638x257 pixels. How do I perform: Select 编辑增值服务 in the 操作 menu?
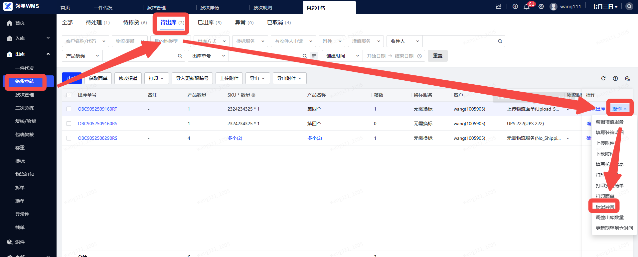(610, 122)
